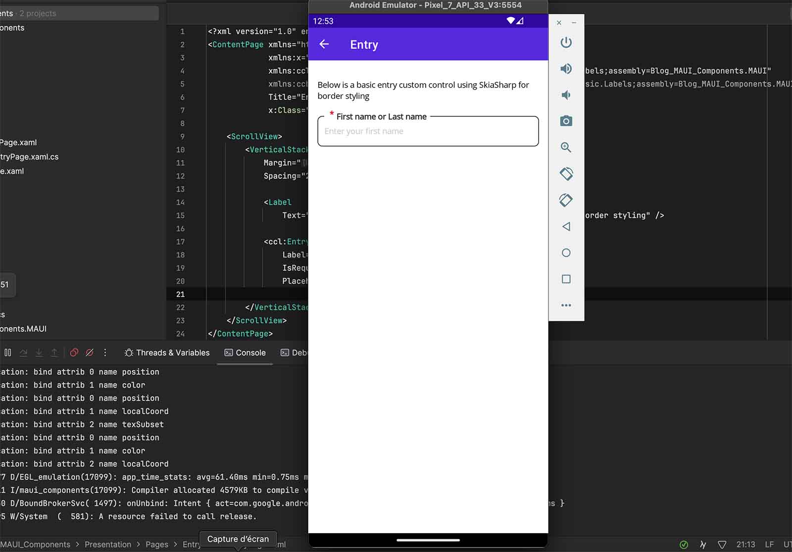Select the onents.MAUI project node in the tree
Screen dimensions: 792x552
point(23,329)
